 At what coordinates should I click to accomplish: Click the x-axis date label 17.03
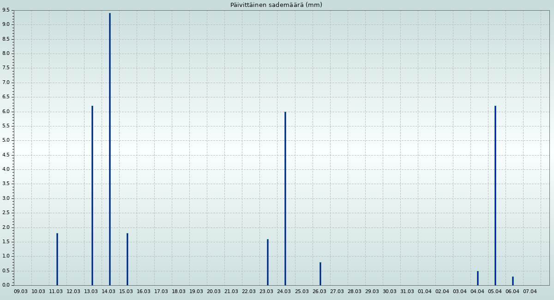(x=161, y=292)
